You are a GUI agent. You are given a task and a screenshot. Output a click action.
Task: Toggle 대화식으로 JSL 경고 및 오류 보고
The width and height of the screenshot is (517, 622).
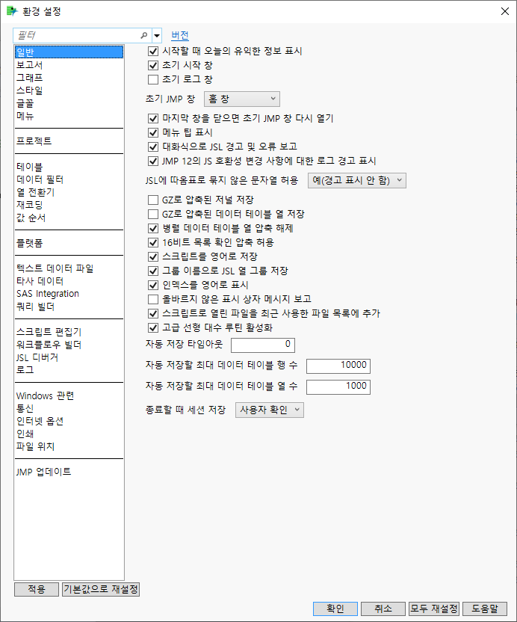153,147
